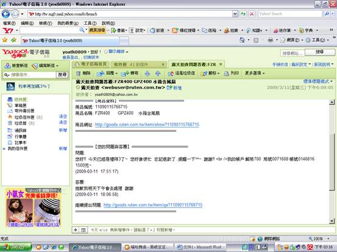Click the IE Back navigation button
Viewport: 337px width, 252px height.
click(5, 14)
